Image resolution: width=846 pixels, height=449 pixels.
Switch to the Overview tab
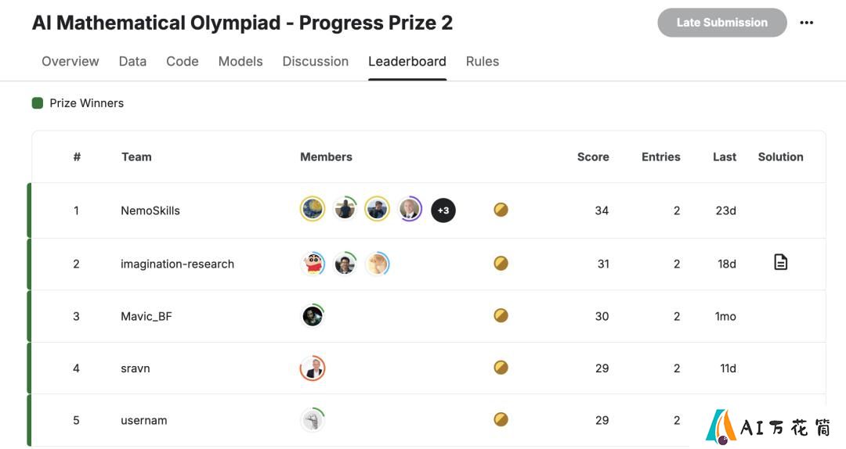click(x=70, y=62)
